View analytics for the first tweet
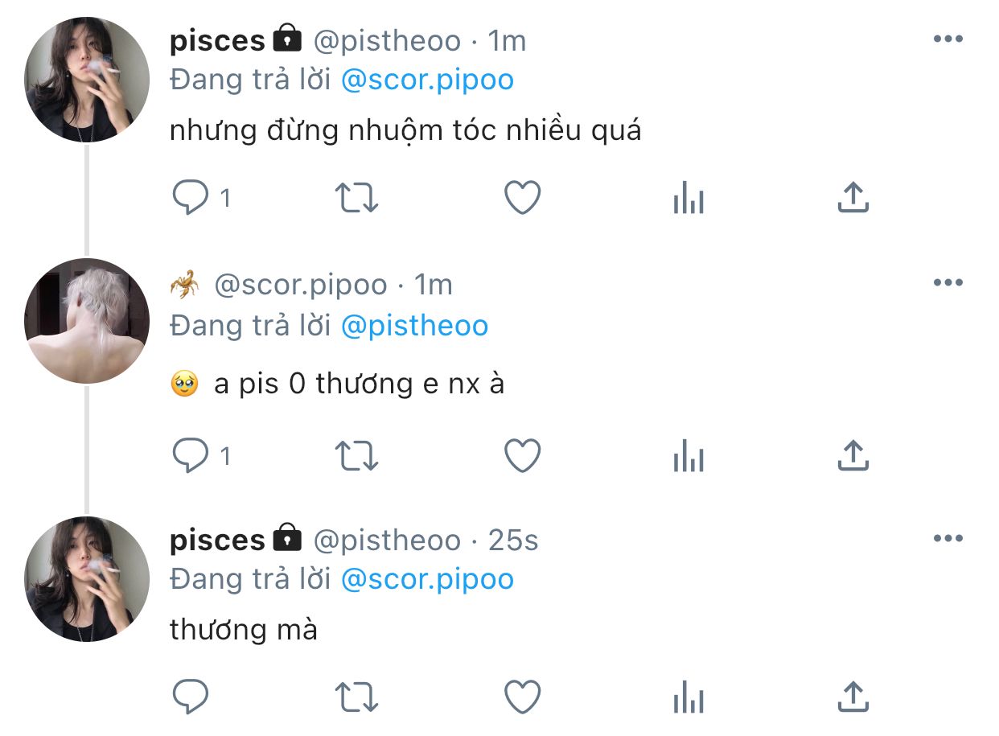Viewport: 999px width, 736px height. 689,198
